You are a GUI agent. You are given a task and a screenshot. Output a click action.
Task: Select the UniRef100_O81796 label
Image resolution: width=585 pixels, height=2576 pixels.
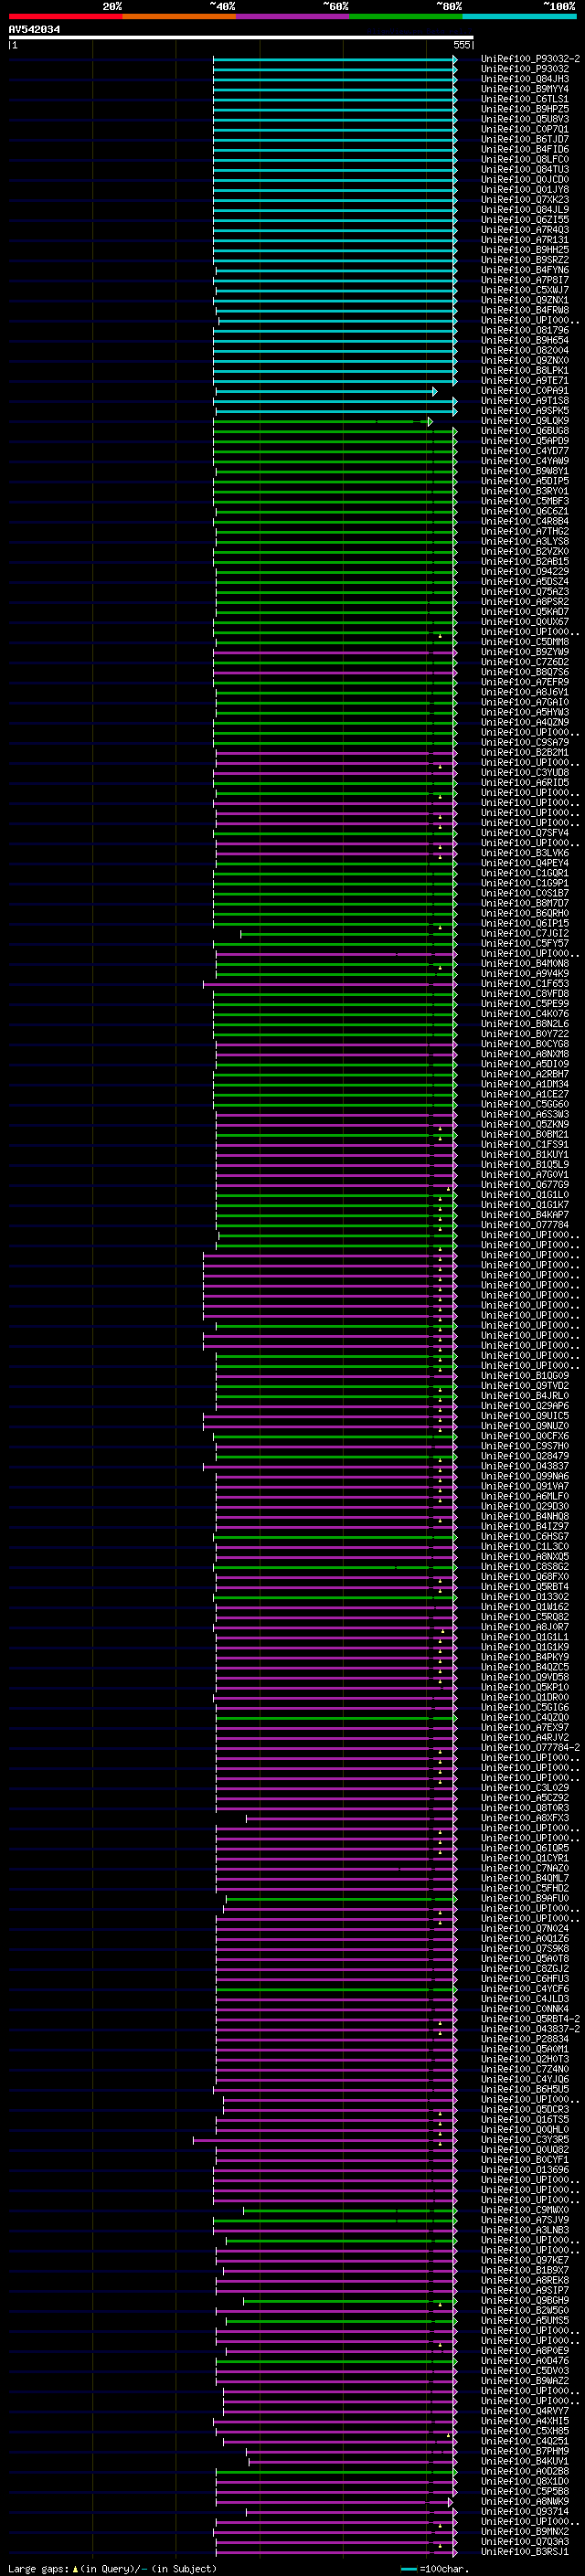(x=525, y=330)
